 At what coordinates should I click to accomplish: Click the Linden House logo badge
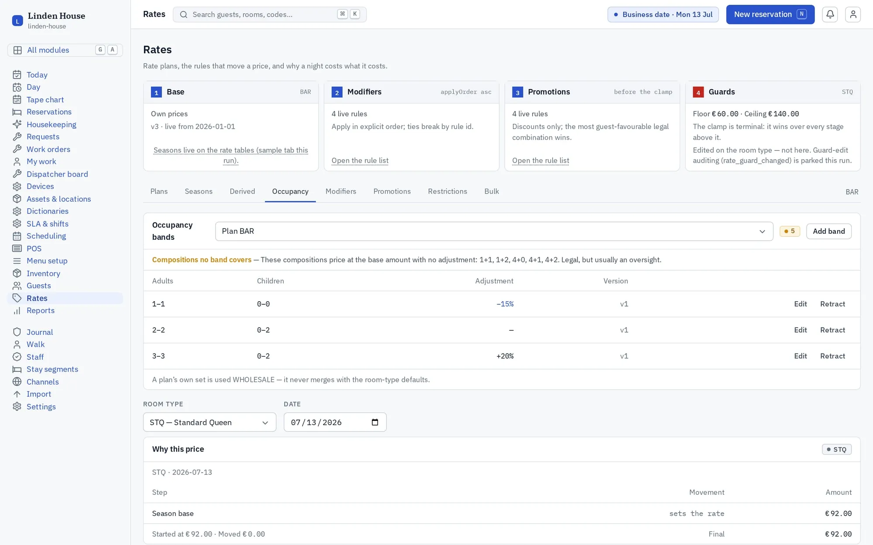[17, 20]
